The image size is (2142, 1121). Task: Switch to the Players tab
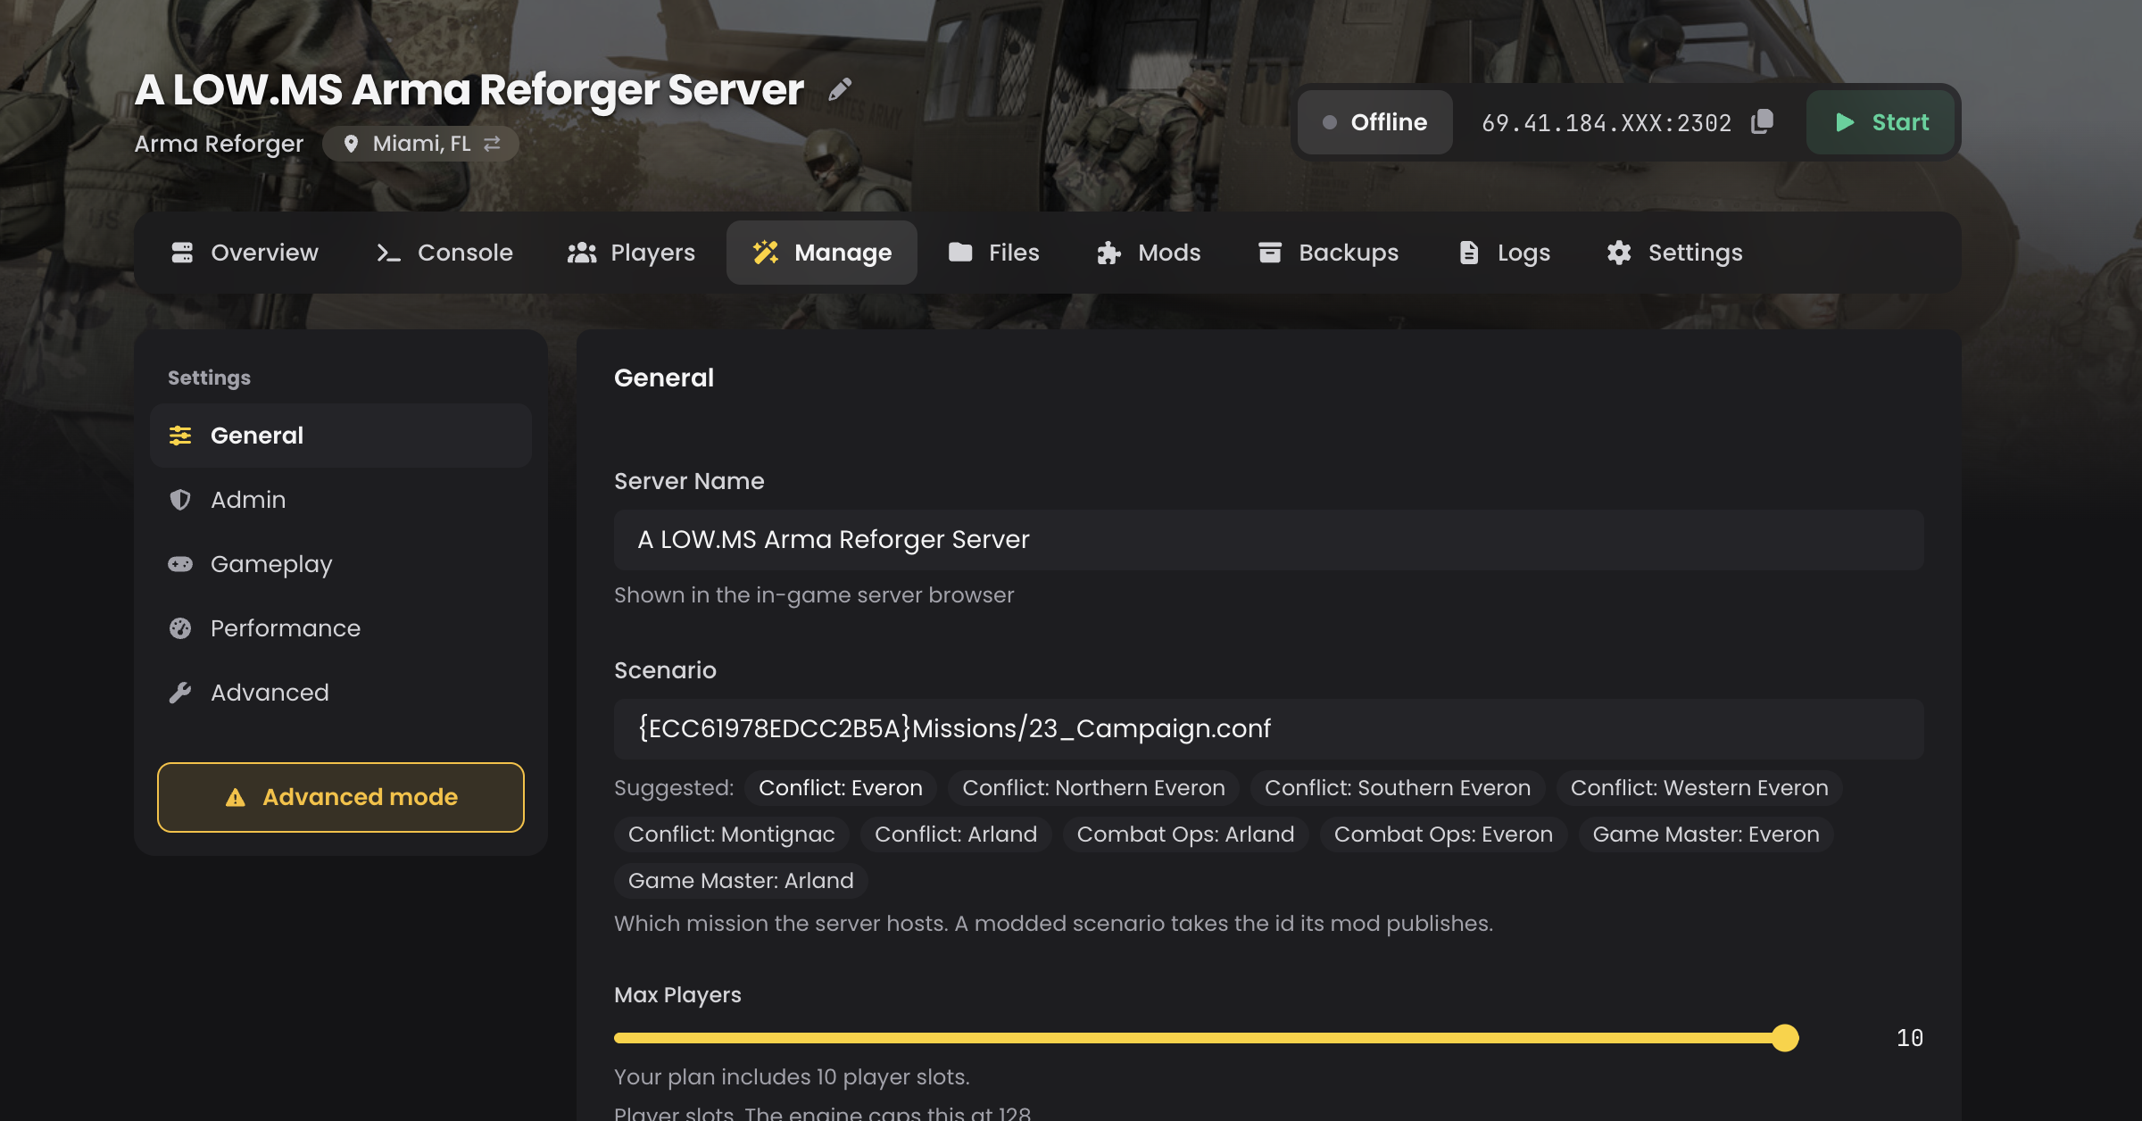point(631,253)
